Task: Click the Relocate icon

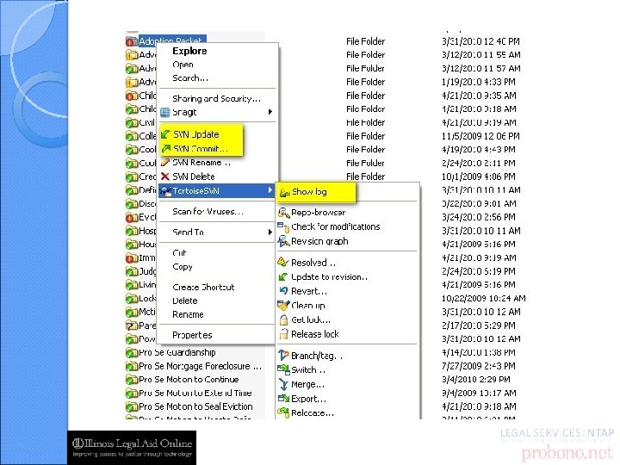Action: [283, 412]
